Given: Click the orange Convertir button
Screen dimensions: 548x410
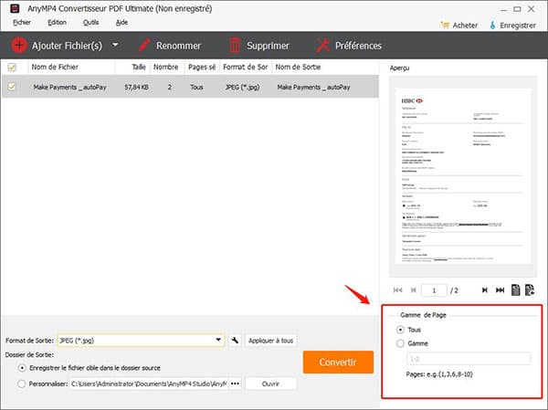Looking at the screenshot, I should [338, 362].
